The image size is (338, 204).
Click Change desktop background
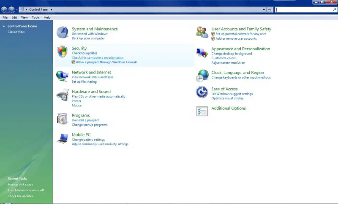[x=232, y=54]
